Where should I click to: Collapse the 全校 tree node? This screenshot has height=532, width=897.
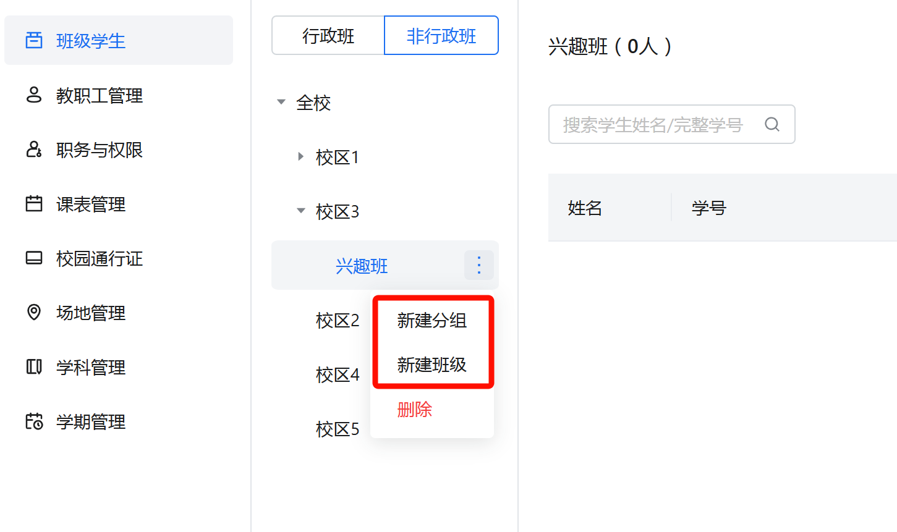click(x=281, y=102)
